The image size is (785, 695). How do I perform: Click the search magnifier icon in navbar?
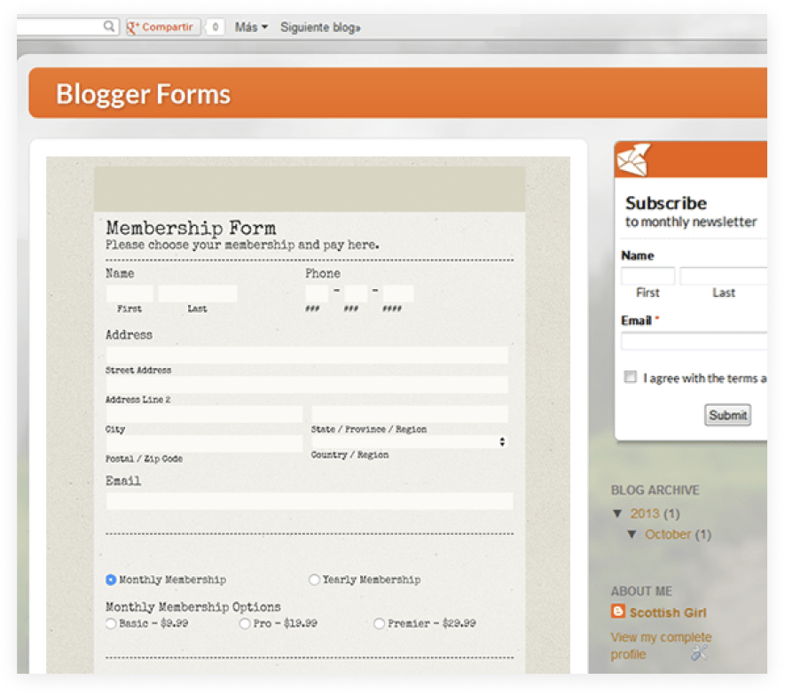(108, 26)
